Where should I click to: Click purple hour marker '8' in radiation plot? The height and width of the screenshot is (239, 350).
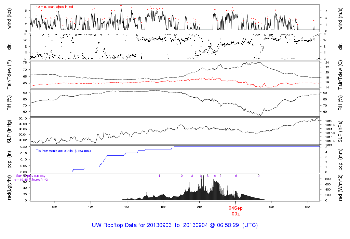(236, 176)
